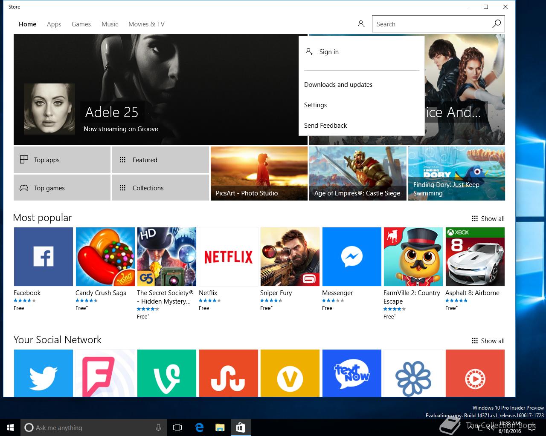Show all Most popular apps
Screen dimensions: 546x436
tap(488, 219)
